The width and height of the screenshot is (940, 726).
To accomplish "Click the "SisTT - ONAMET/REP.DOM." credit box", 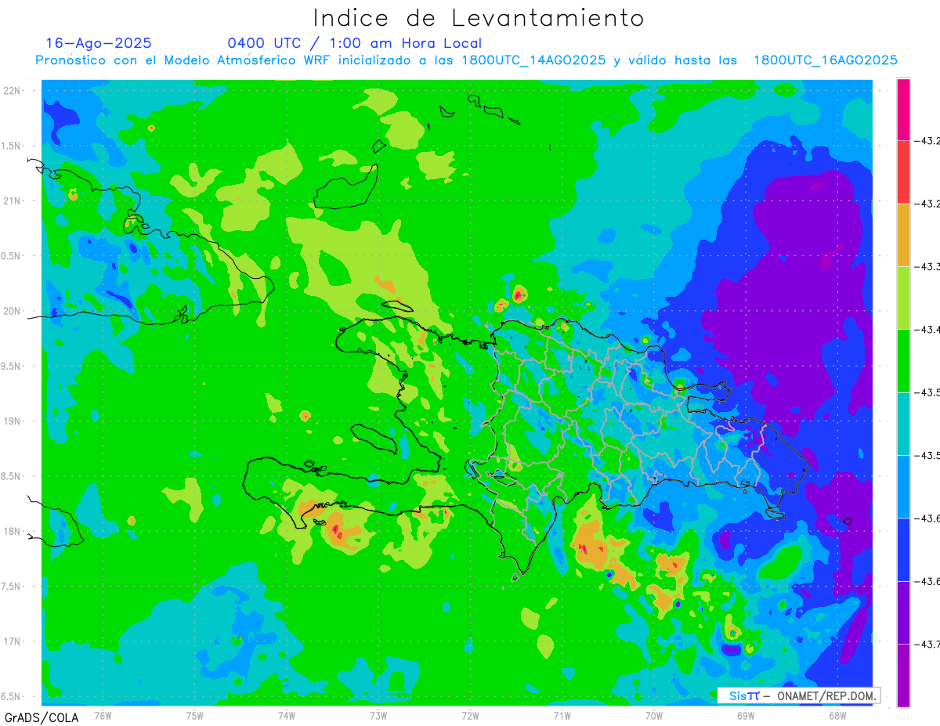I will click(x=799, y=695).
